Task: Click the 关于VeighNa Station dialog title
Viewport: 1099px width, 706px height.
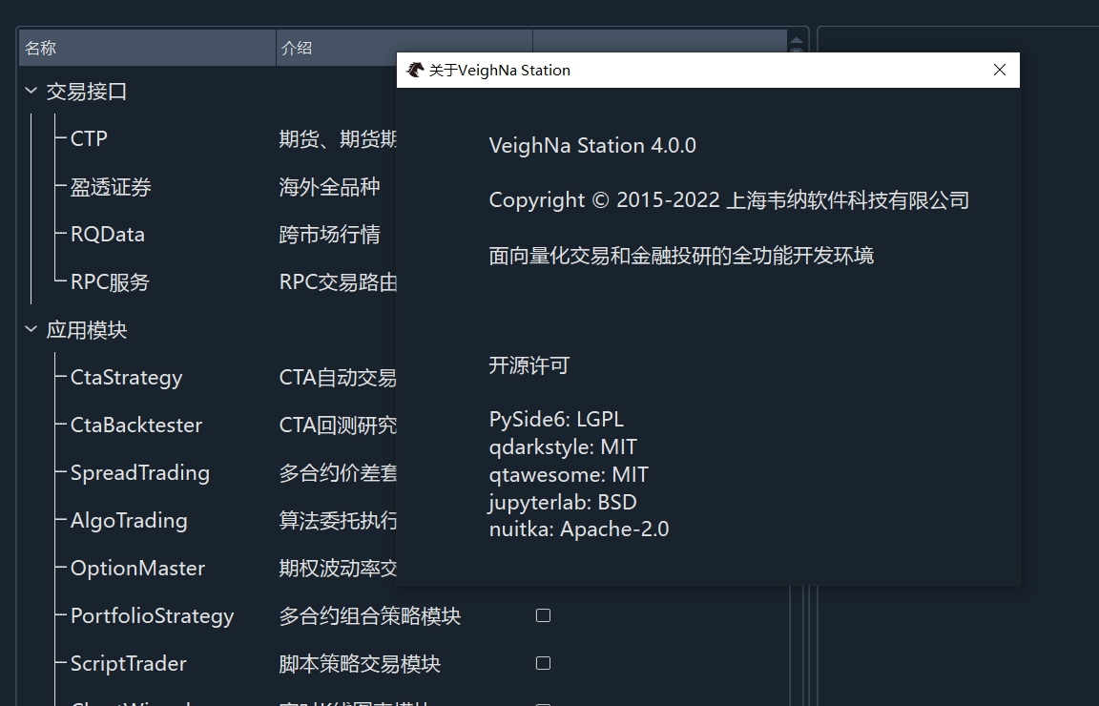Action: coord(500,70)
